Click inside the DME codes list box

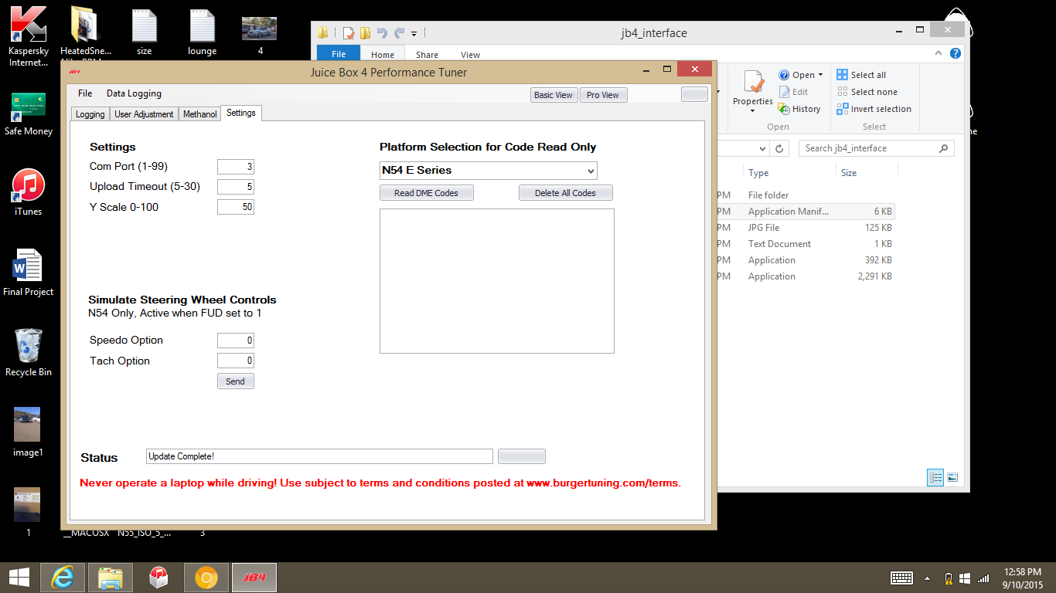click(497, 281)
